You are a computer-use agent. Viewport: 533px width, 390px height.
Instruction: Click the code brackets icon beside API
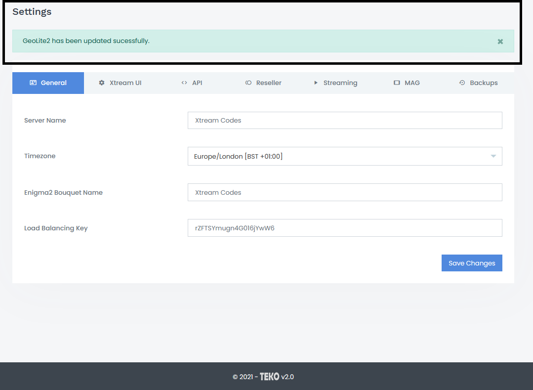tap(184, 83)
